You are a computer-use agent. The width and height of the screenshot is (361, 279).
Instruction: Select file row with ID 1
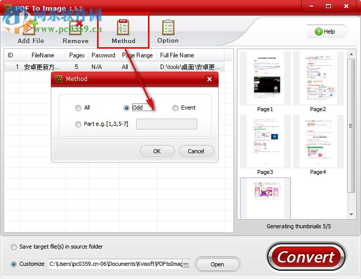[114, 67]
